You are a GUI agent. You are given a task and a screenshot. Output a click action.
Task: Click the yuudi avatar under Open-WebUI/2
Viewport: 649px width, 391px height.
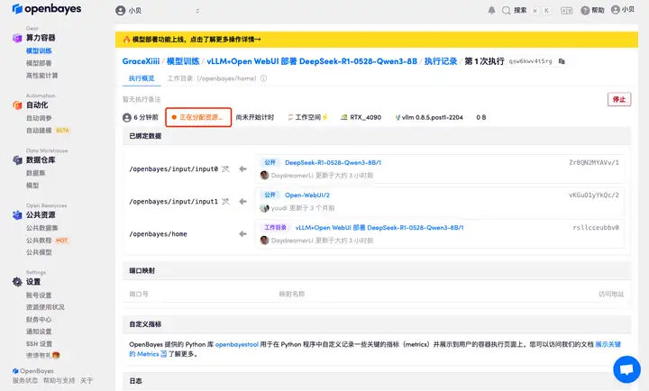tap(264, 208)
